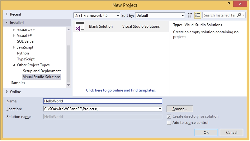Switch to medium icons list view
The width and height of the screenshot is (250, 141).
(x=198, y=15)
